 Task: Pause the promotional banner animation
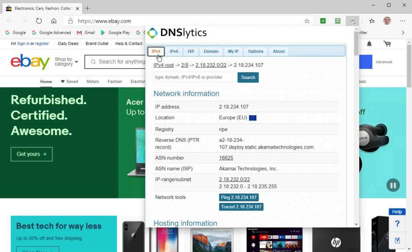coord(393,185)
